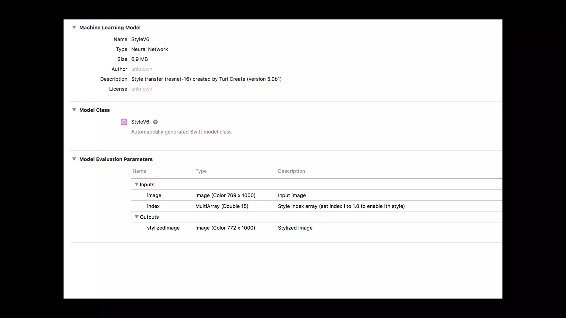Collapse the Model Class section
The height and width of the screenshot is (318, 566).
(74, 110)
